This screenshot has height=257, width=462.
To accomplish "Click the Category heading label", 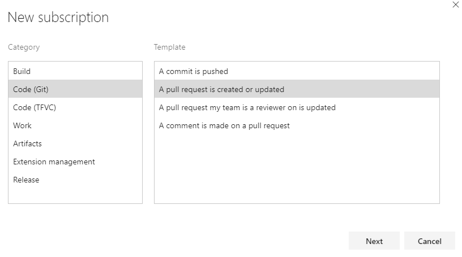I will (x=24, y=47).
